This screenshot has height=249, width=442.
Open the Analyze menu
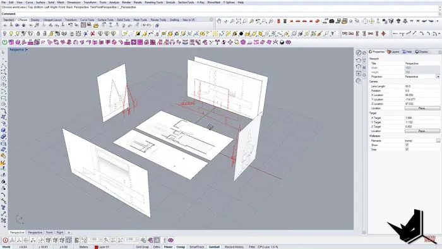point(114,3)
